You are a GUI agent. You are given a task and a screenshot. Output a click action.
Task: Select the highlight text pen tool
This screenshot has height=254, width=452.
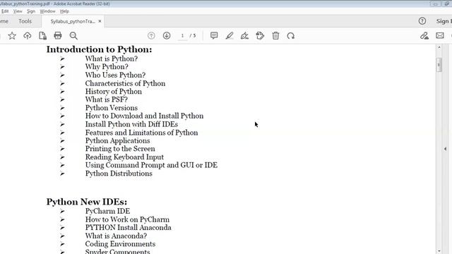[230, 36]
